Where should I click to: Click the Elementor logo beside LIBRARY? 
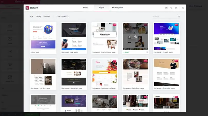[27, 8]
